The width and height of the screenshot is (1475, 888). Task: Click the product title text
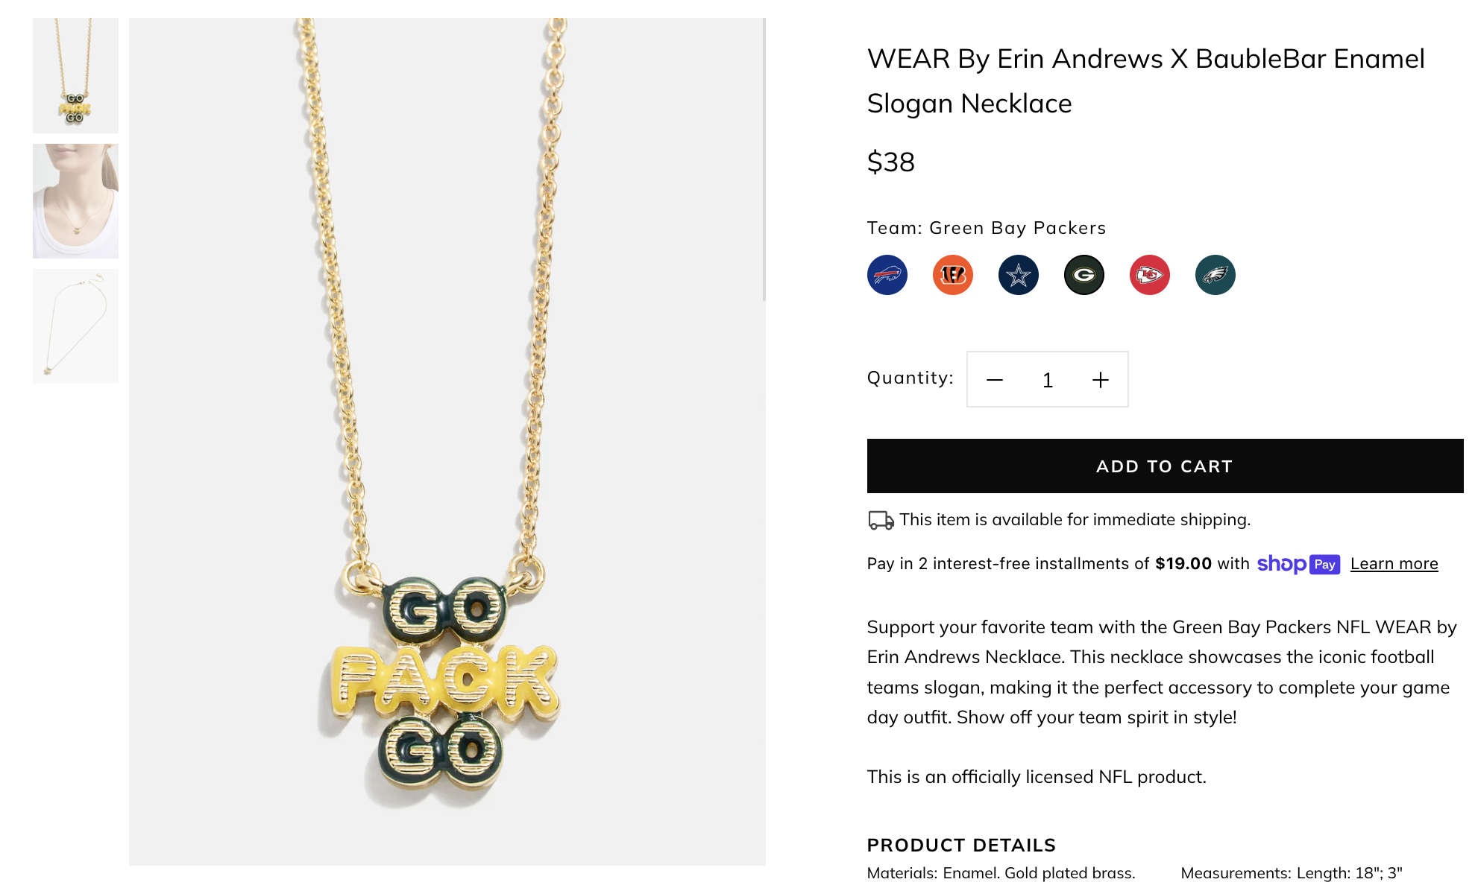1145,80
